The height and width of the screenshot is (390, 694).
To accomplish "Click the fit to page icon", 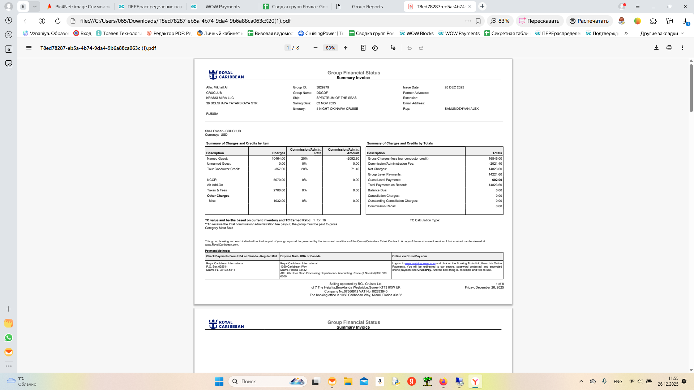I will point(363,48).
